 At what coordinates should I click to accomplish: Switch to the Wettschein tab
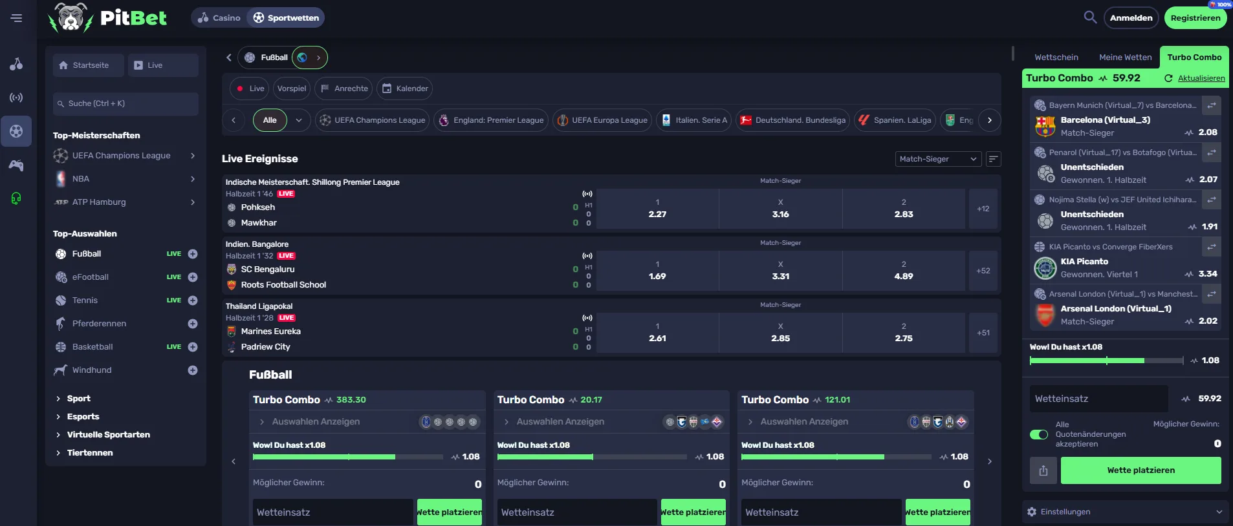point(1056,58)
